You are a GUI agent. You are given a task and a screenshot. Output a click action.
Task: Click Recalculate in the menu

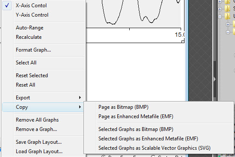44,37
